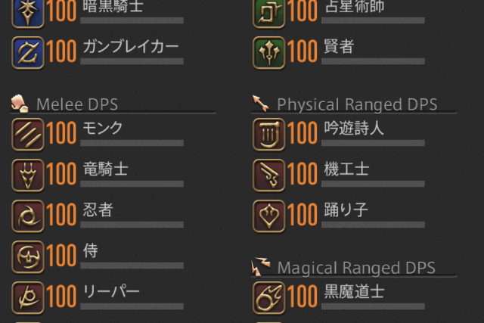
Task: Click the Black Mage (黒魔道士) flame icon
Action: tap(269, 298)
